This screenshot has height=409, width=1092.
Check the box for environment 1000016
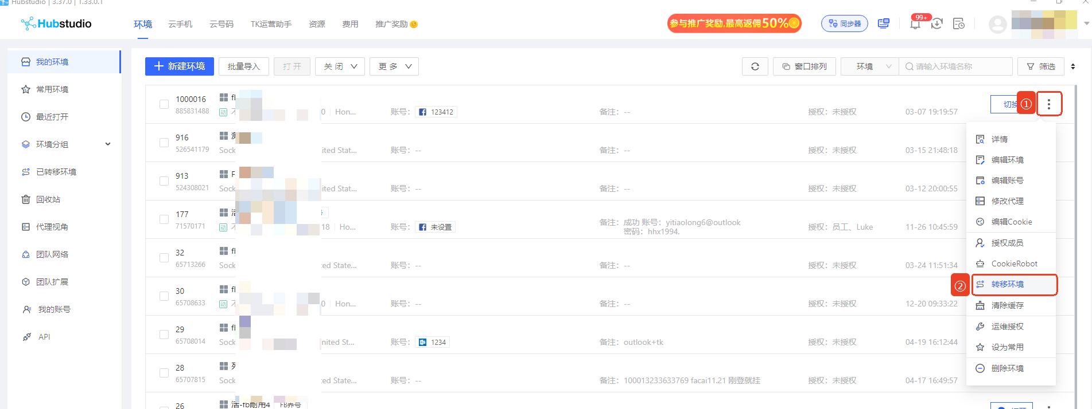tap(164, 104)
